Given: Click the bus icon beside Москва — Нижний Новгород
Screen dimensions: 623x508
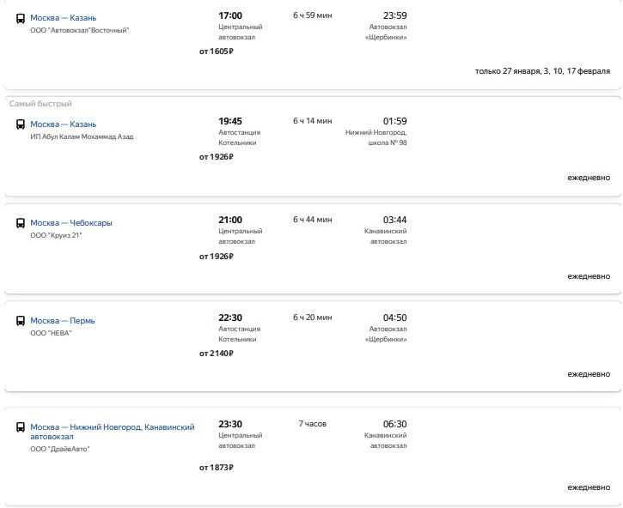Looking at the screenshot, I should [x=21, y=427].
